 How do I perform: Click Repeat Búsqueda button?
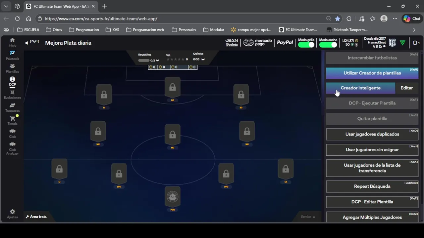[x=372, y=186]
